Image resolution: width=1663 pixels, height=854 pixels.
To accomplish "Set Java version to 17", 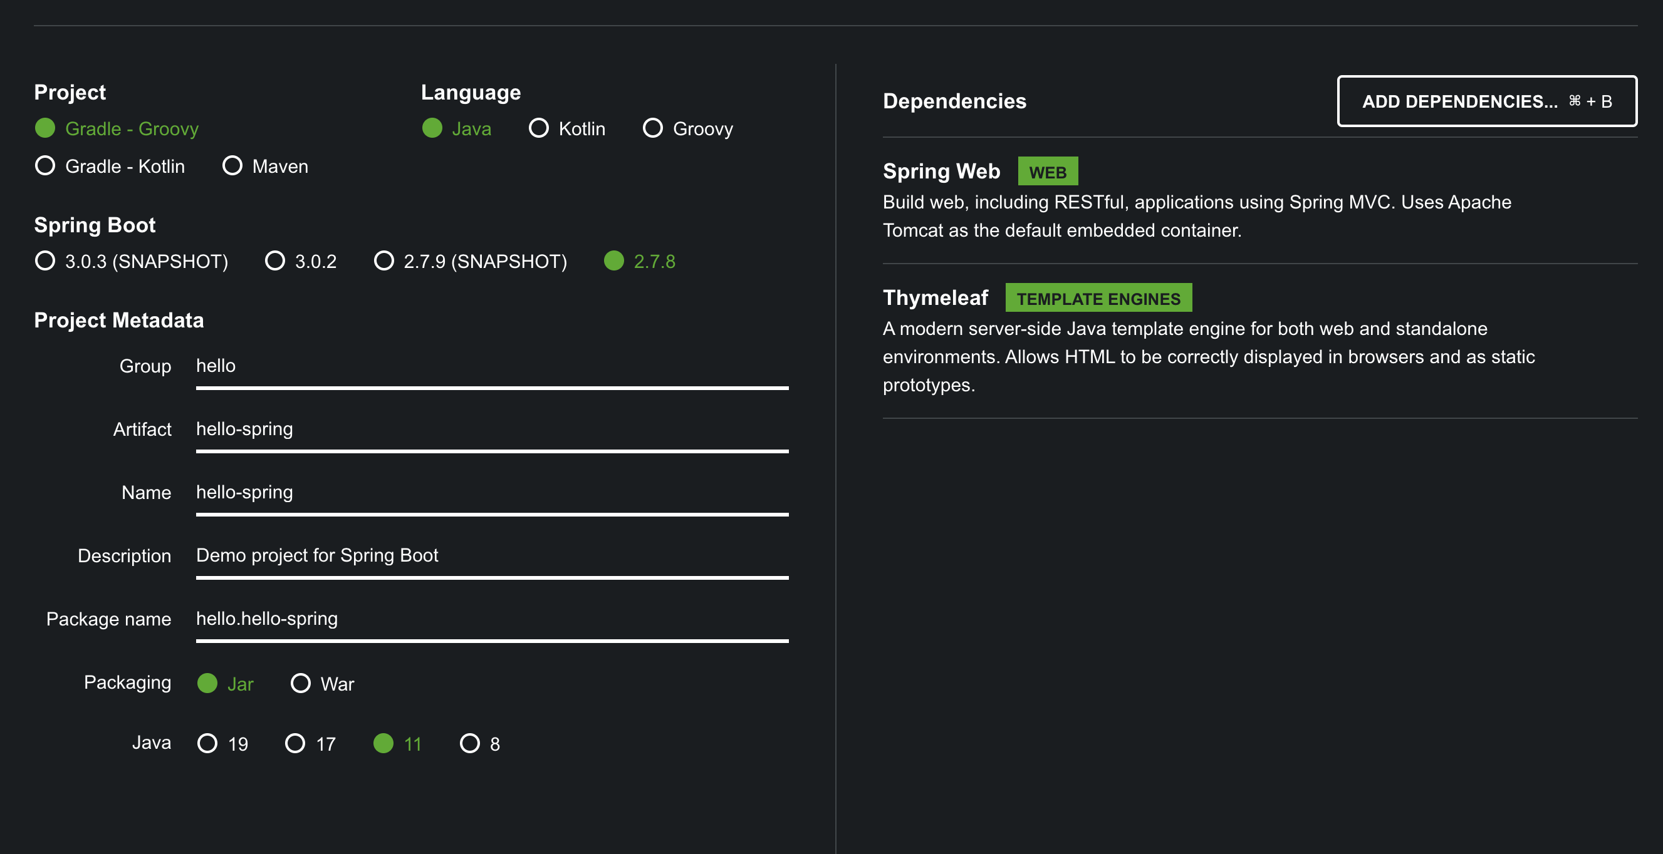I will (311, 744).
